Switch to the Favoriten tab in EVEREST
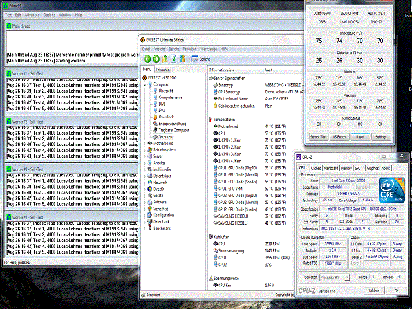The width and height of the screenshot is (412, 309). 163,70
